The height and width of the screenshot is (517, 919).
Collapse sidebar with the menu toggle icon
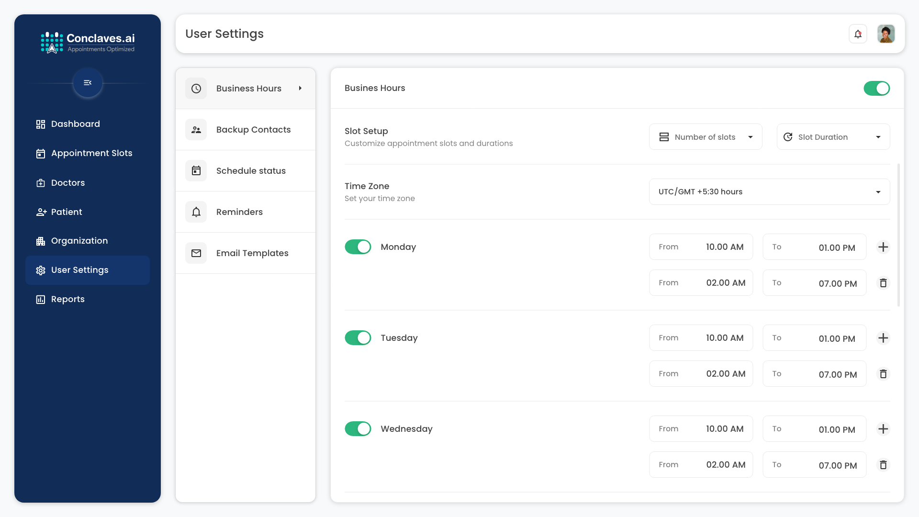tap(88, 83)
